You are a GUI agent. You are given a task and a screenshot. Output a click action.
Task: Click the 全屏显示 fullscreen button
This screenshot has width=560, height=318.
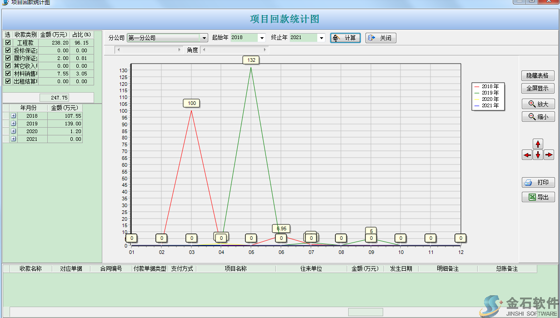(x=538, y=88)
